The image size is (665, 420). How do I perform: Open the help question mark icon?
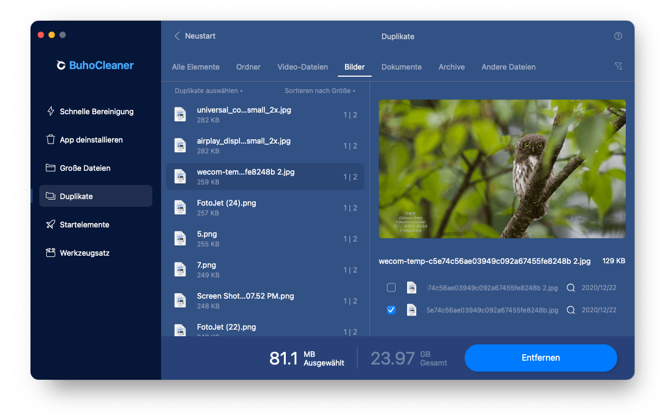pyautogui.click(x=618, y=36)
